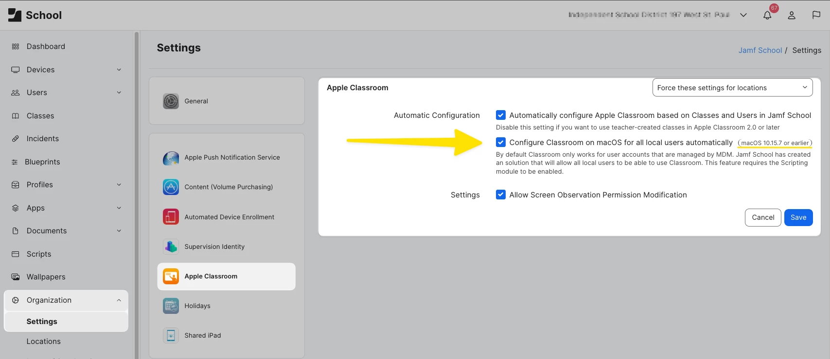
Task: Click the Devices monitor icon
Action: point(16,70)
